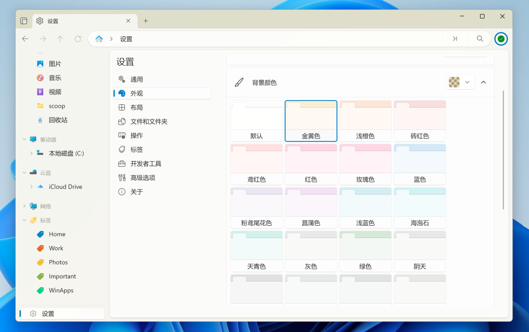Collapse the 背景颜色 section chevron
Viewport: 529px width, 332px height.
[483, 82]
